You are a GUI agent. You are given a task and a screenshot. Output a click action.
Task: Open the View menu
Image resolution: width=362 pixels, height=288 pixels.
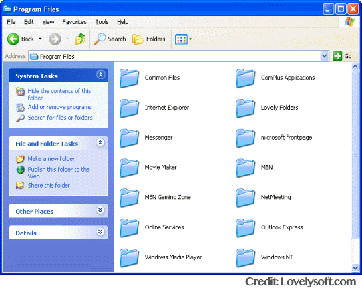(48, 22)
